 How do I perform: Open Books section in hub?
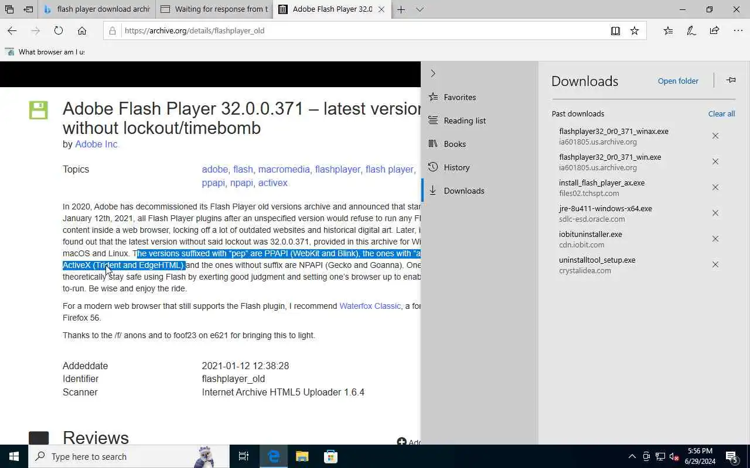pos(479,144)
